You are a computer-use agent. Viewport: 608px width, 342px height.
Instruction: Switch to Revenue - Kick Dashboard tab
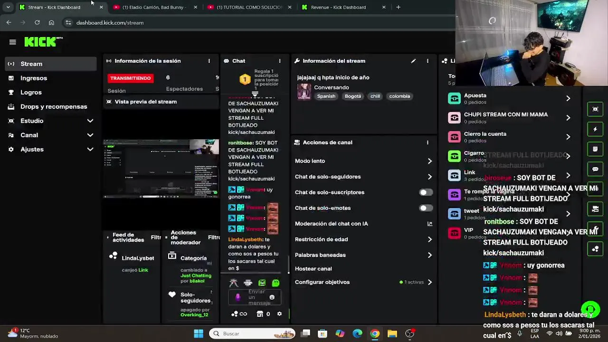343,7
